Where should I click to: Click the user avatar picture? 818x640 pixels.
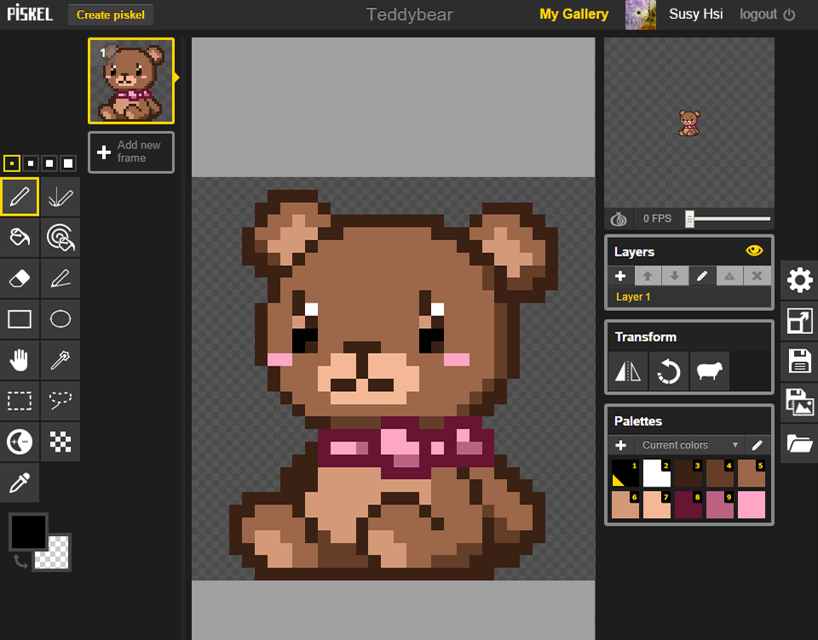click(x=641, y=14)
